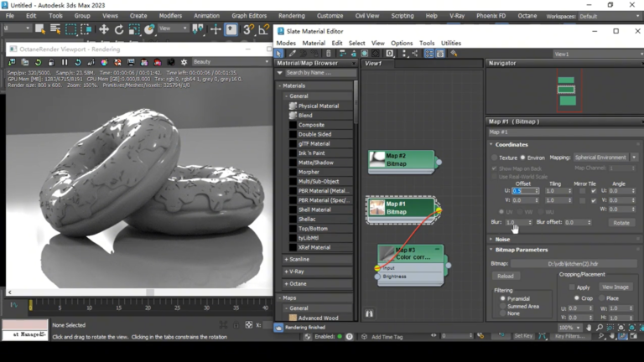
Task: Click Delete Selected trash icon in Slate
Action: 328,54
